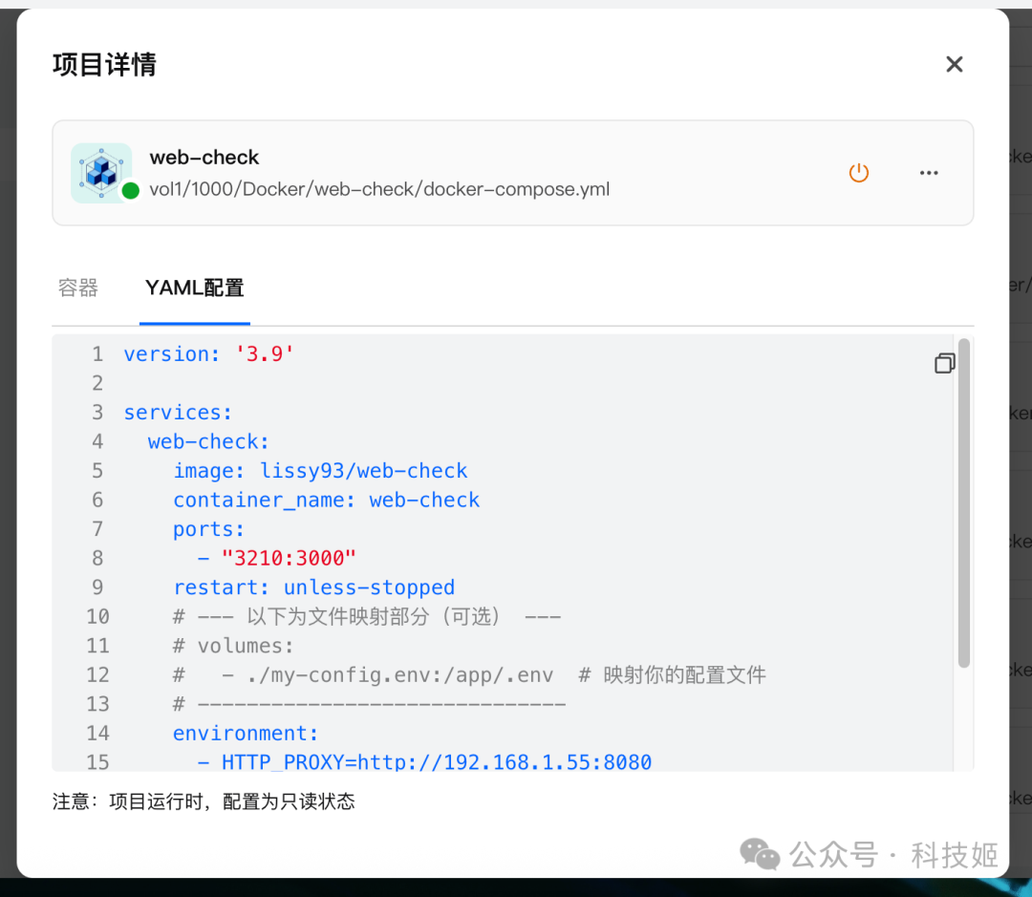
Task: Click the version '3.9' line in the editor
Action: tap(208, 354)
